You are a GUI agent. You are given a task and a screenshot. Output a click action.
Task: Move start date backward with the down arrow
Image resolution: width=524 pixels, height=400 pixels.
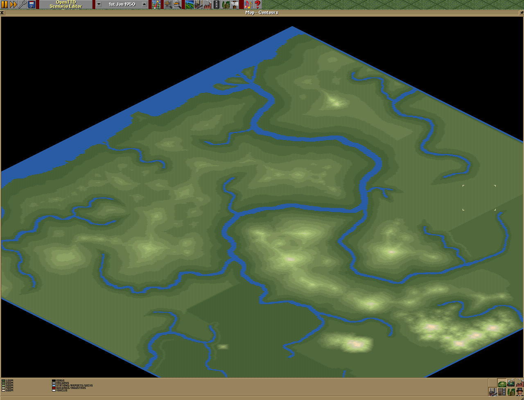[99, 5]
